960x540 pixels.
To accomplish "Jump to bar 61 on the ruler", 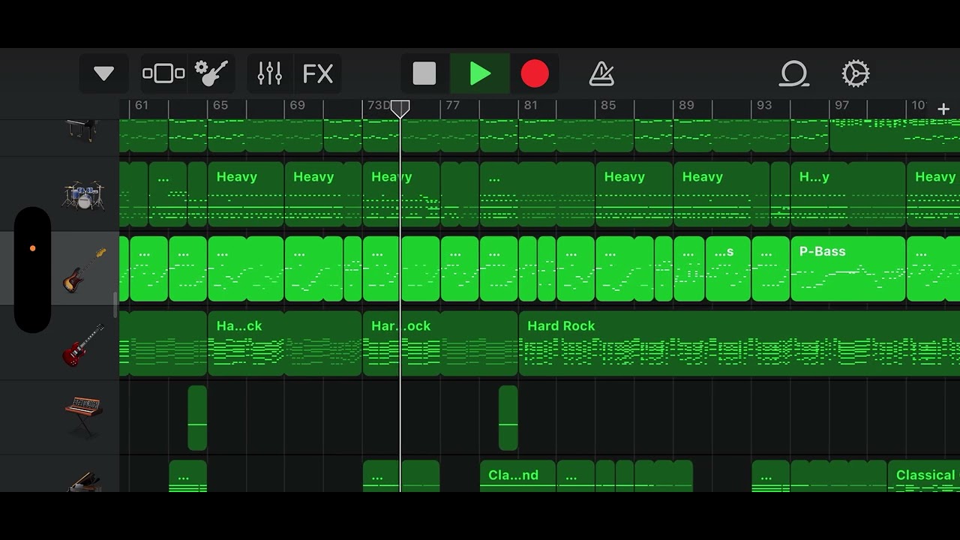I will [140, 105].
